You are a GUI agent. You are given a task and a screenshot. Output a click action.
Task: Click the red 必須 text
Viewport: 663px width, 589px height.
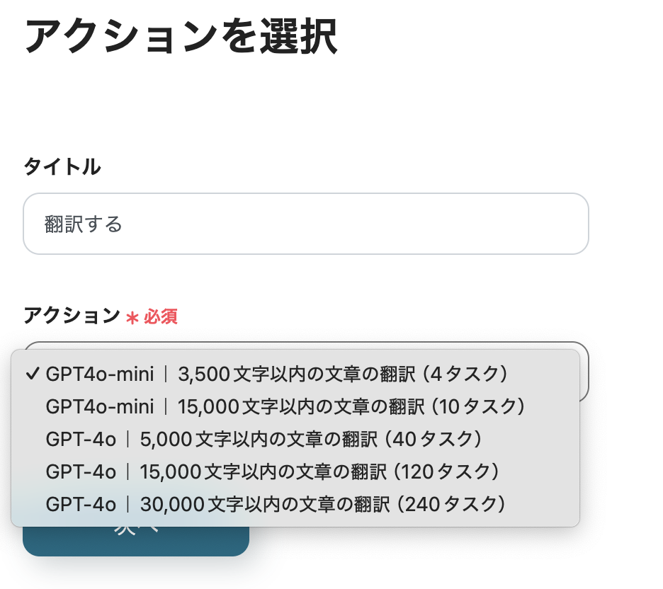click(x=161, y=316)
